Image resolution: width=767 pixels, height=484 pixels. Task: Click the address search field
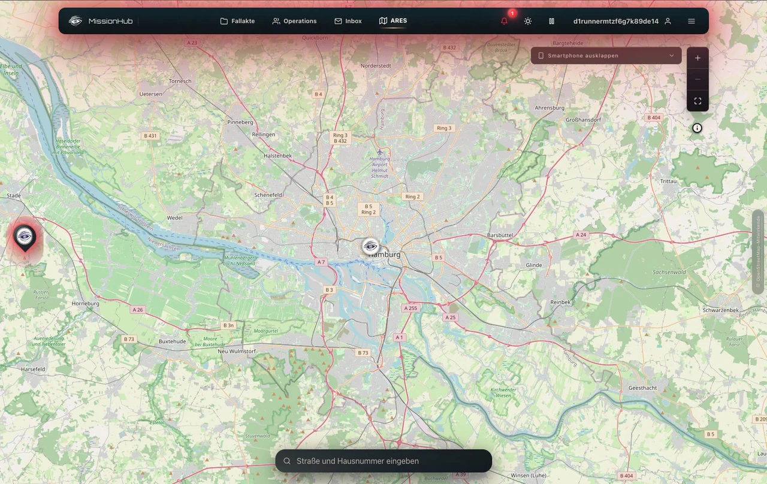click(x=383, y=461)
